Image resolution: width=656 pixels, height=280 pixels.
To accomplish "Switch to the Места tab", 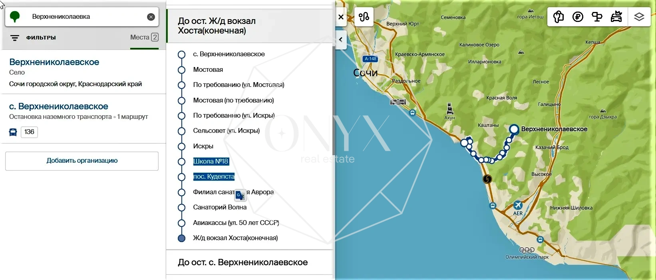I will pos(144,37).
